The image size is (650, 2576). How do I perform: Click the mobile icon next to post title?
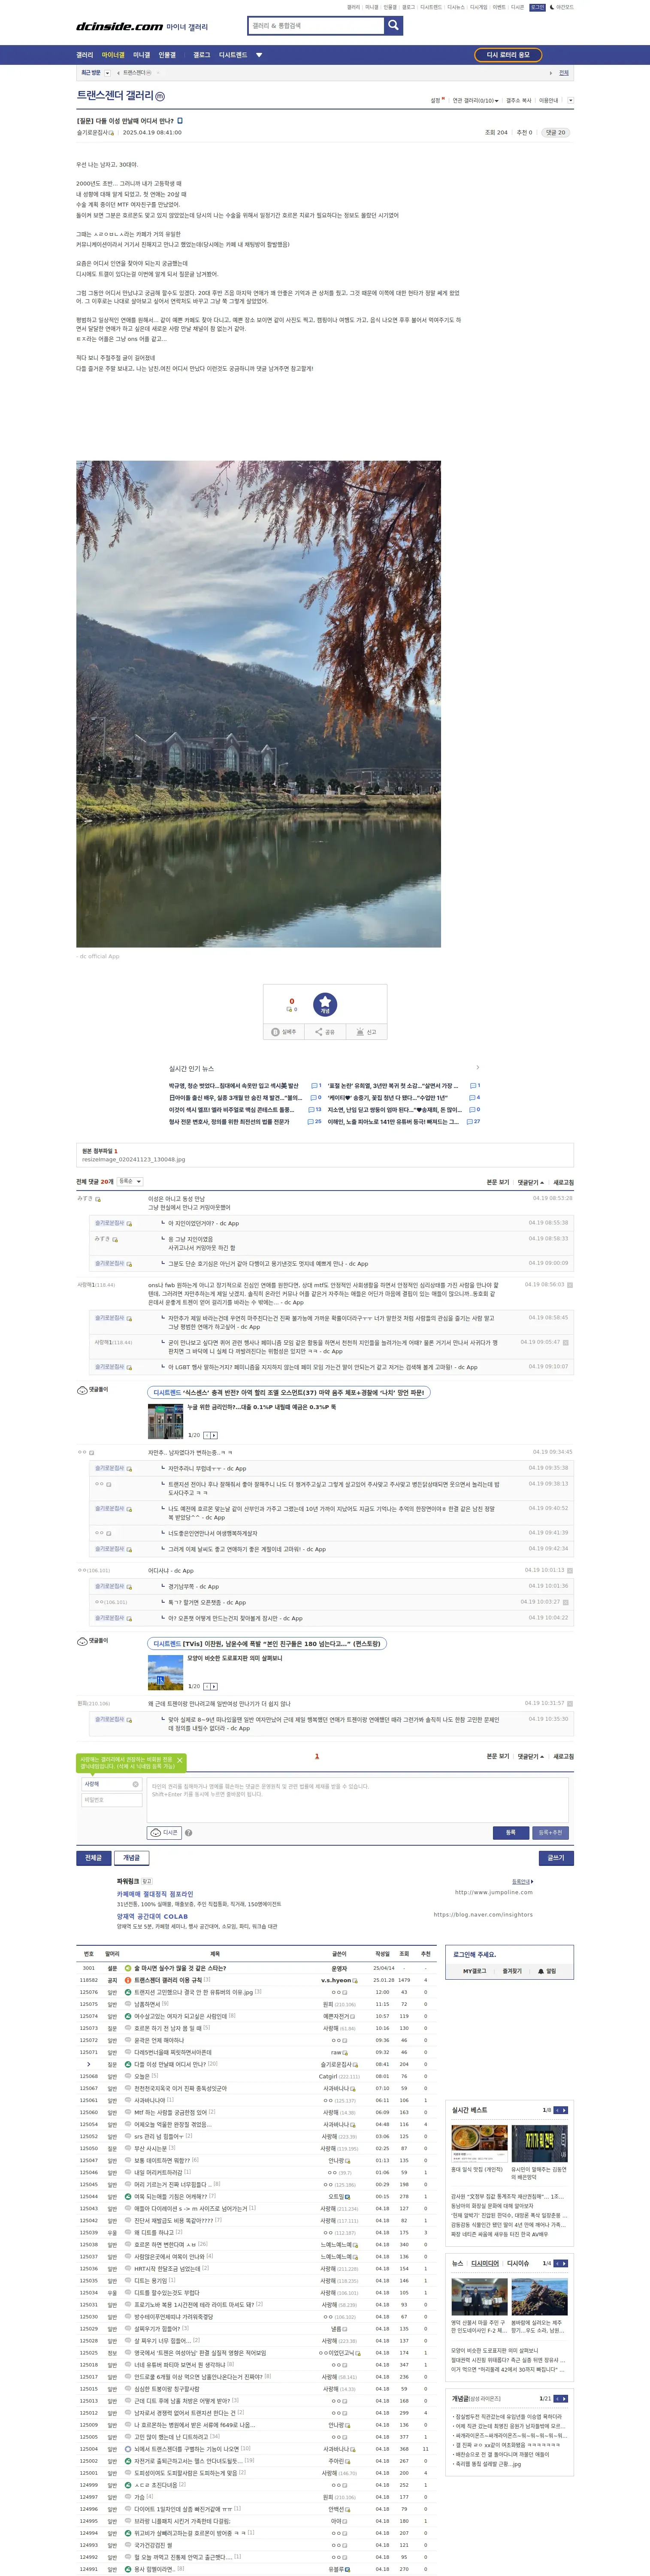180,121
